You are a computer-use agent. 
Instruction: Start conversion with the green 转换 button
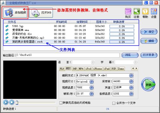(x=148, y=85)
